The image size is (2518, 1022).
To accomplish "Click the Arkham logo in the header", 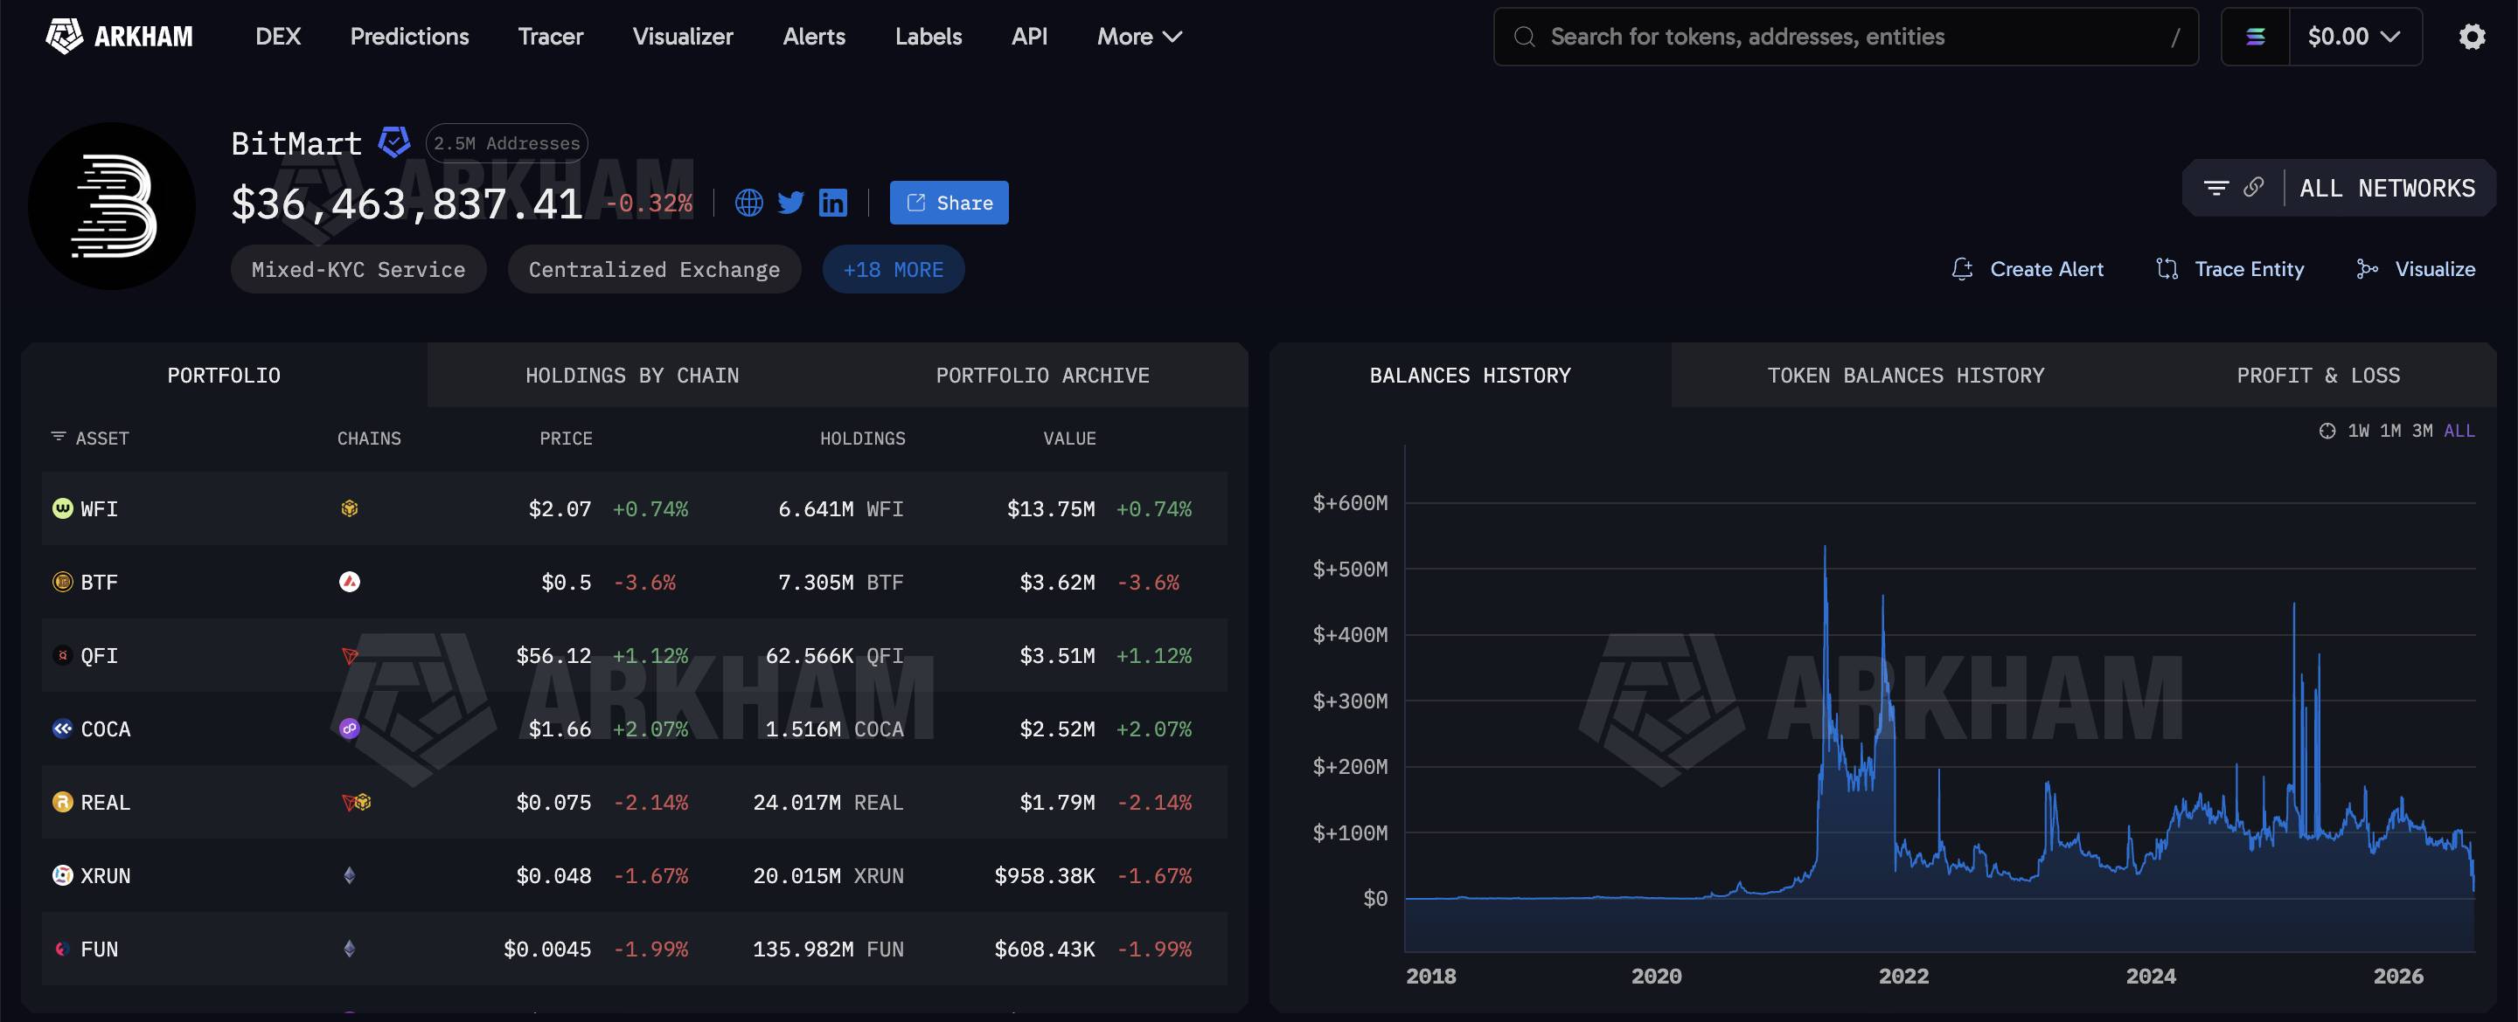I will point(119,36).
